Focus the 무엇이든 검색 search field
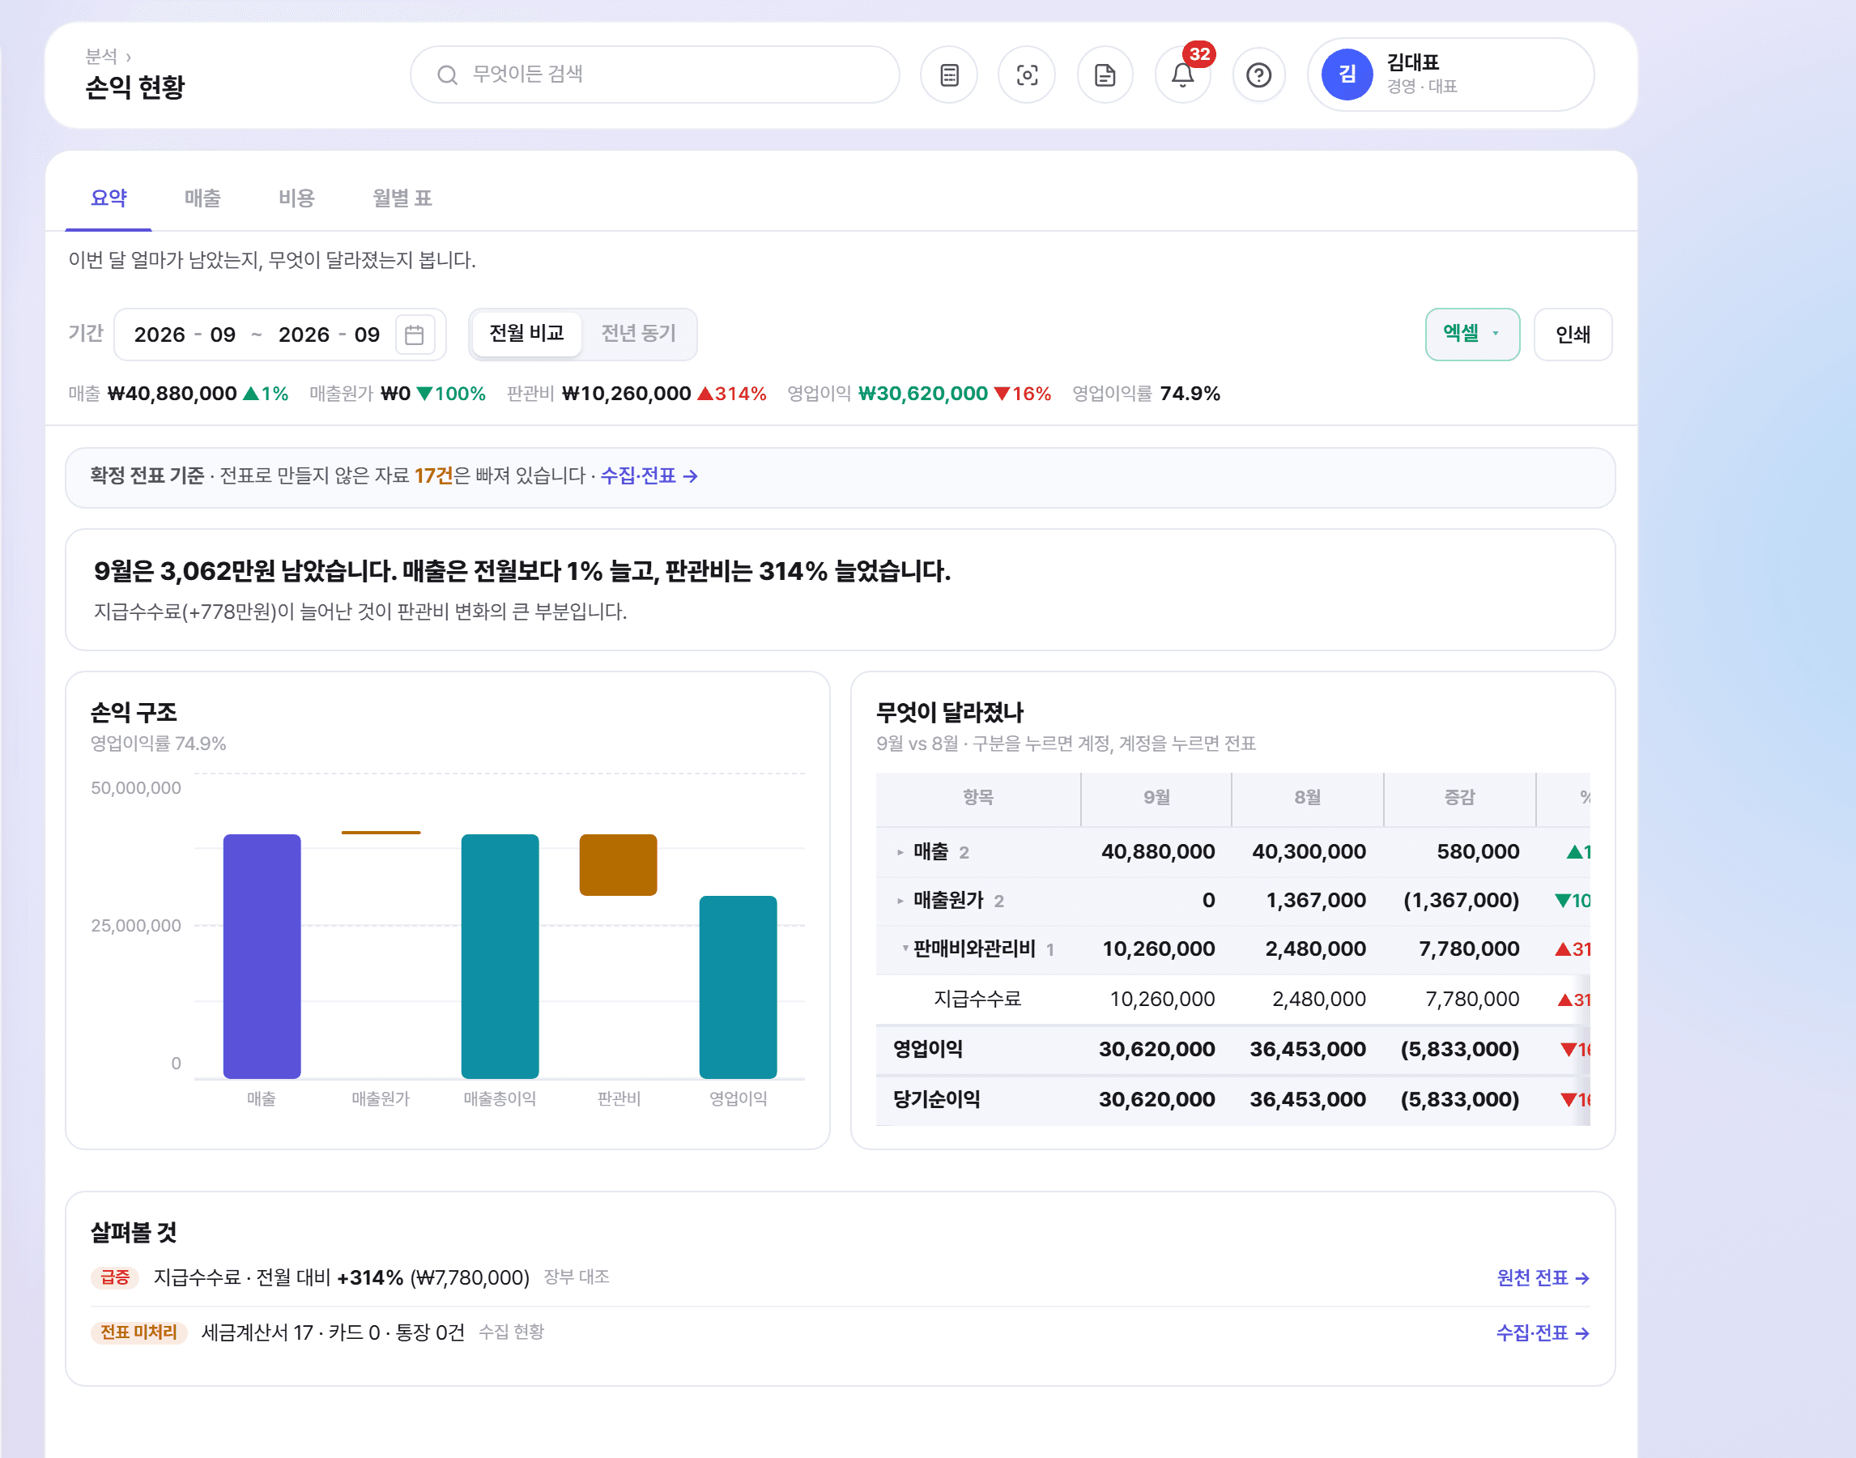 [x=654, y=75]
